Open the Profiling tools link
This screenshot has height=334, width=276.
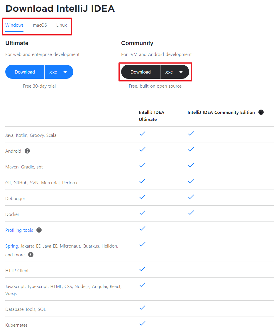[19, 230]
